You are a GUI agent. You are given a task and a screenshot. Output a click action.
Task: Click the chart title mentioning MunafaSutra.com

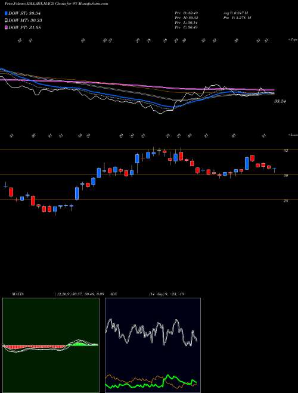click(57, 4)
